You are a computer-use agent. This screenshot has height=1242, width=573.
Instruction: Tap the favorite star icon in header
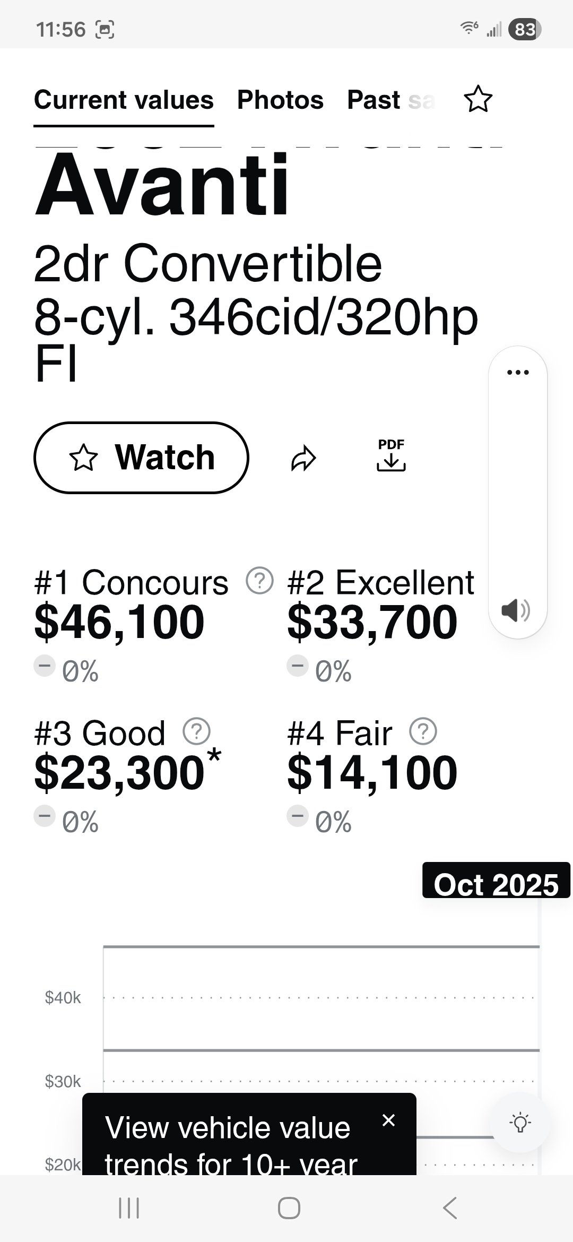[x=478, y=99]
